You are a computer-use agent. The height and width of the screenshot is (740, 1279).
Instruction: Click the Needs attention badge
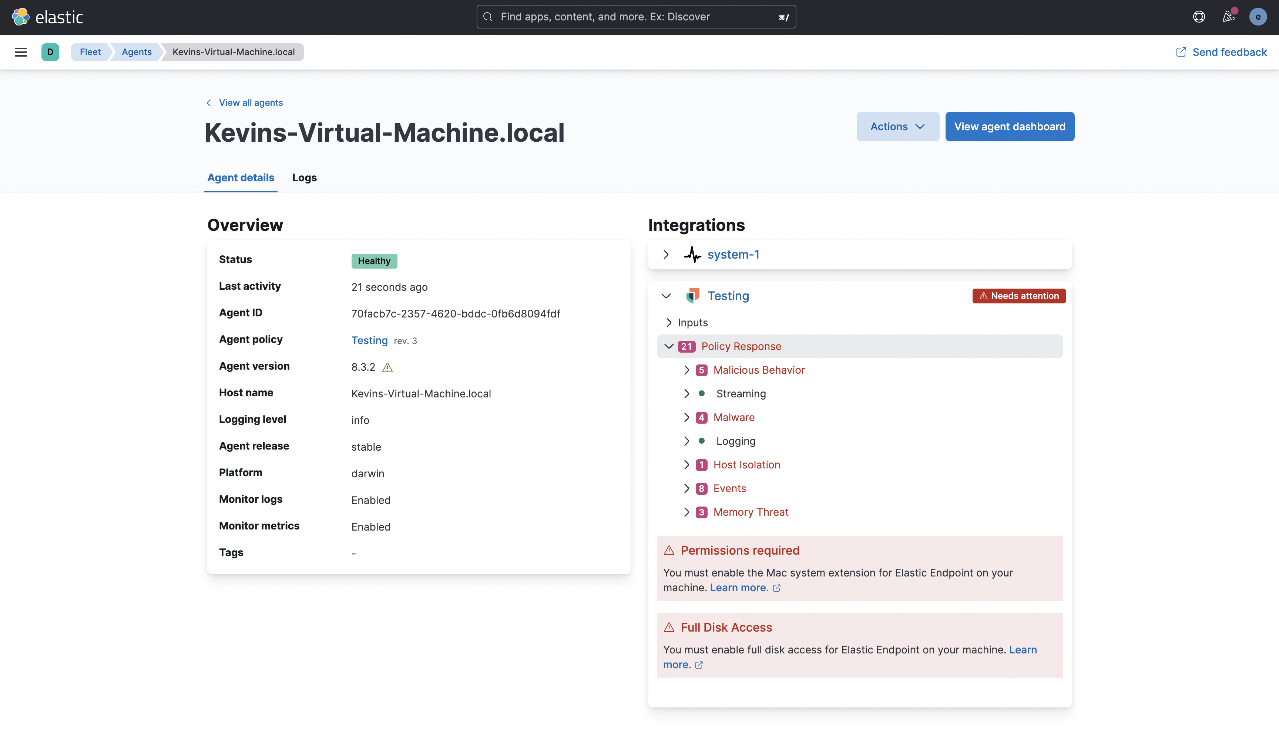(x=1018, y=296)
